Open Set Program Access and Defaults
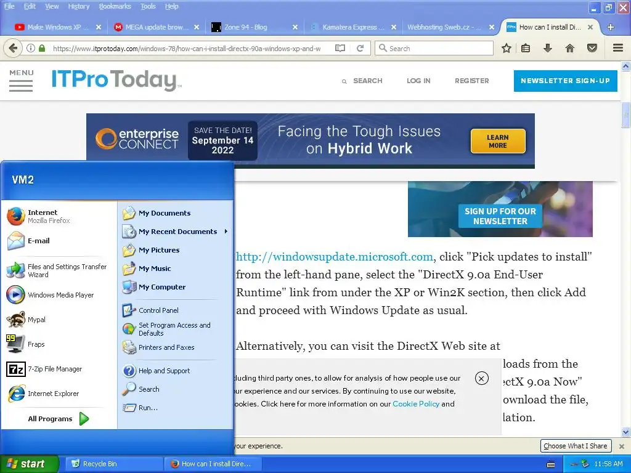This screenshot has height=473, width=631. pos(176,329)
